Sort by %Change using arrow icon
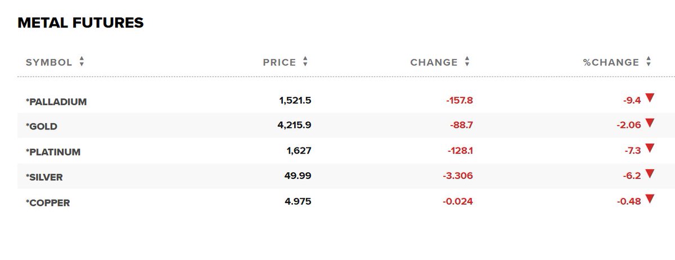 point(649,62)
